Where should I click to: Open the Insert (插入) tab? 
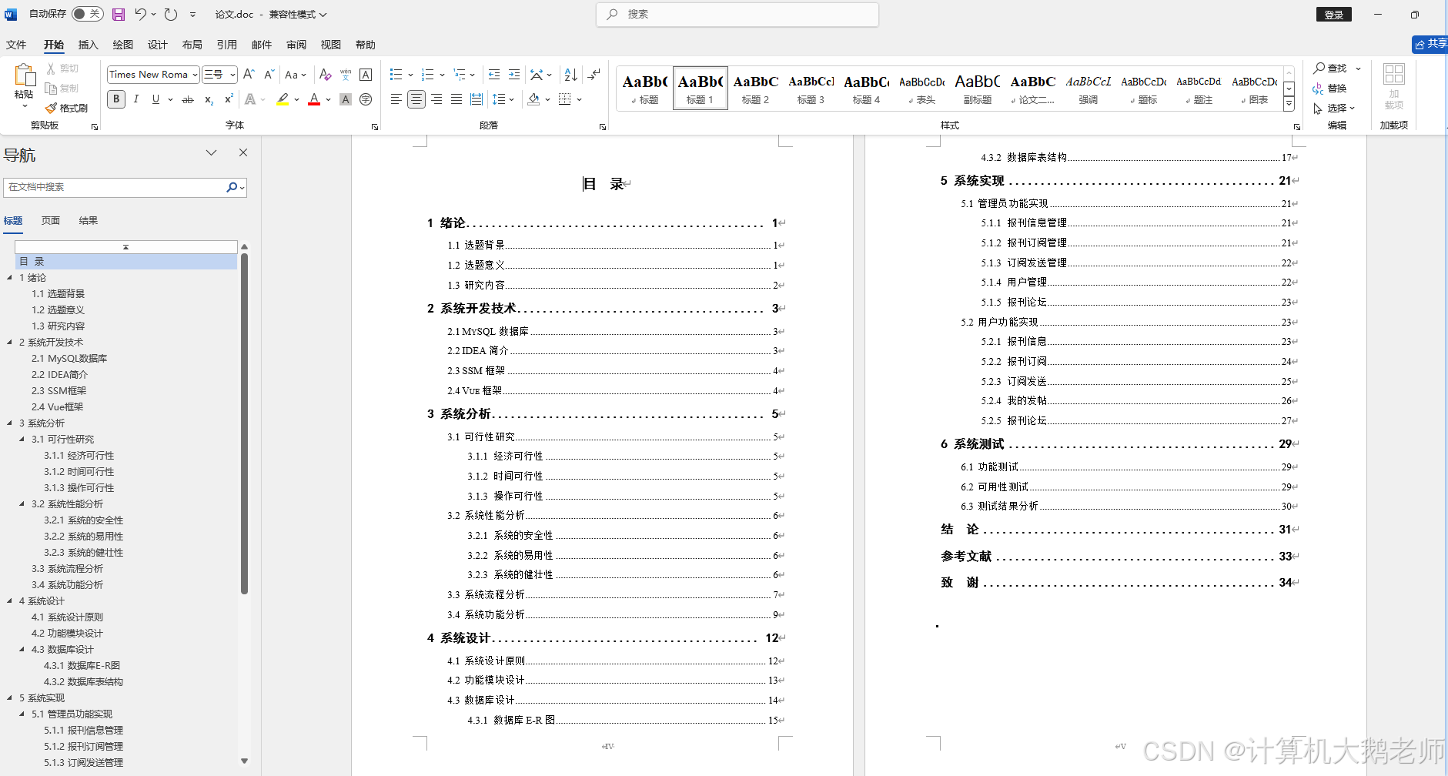click(89, 45)
